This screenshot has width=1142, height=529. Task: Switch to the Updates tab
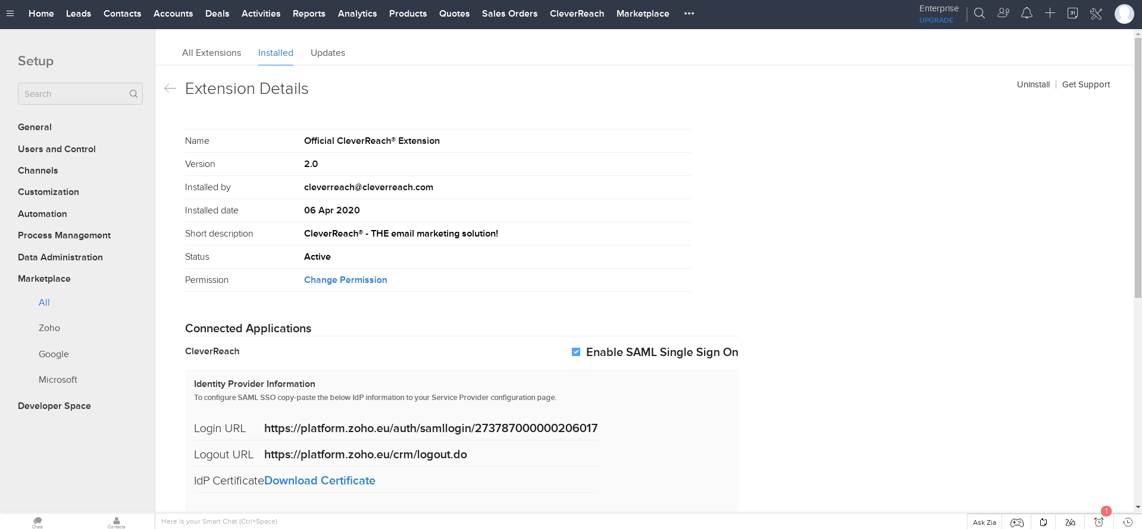click(x=328, y=53)
